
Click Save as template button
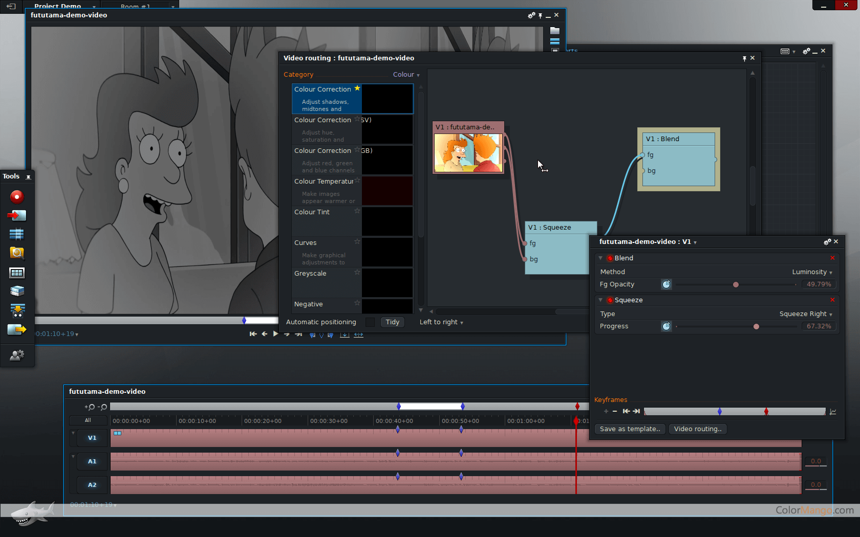point(630,429)
